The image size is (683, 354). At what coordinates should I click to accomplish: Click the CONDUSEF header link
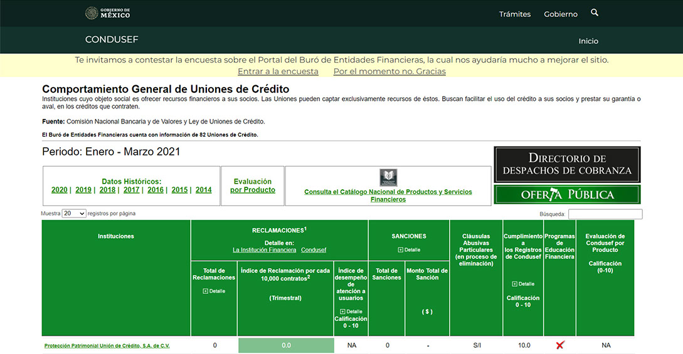[112, 39]
